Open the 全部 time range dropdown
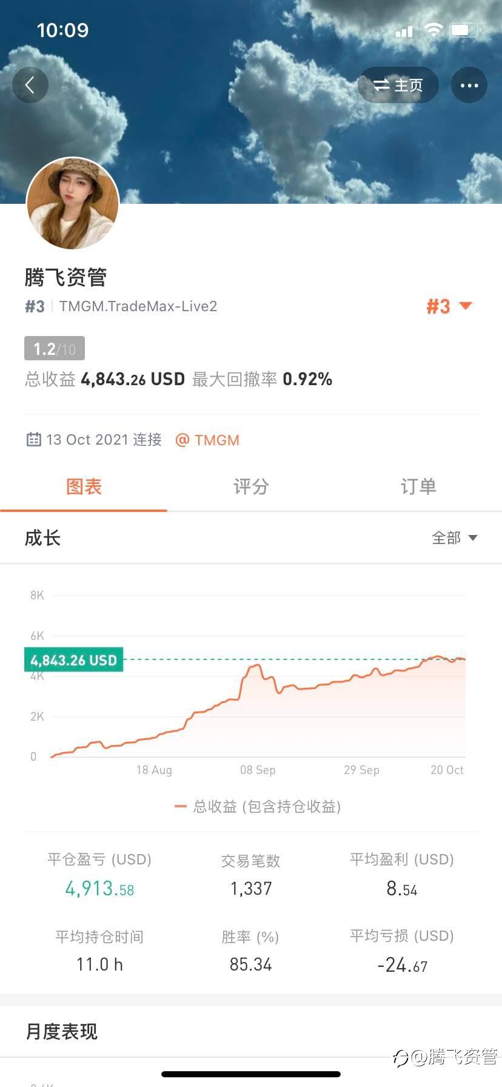Image resolution: width=502 pixels, height=1087 pixels. point(454,538)
